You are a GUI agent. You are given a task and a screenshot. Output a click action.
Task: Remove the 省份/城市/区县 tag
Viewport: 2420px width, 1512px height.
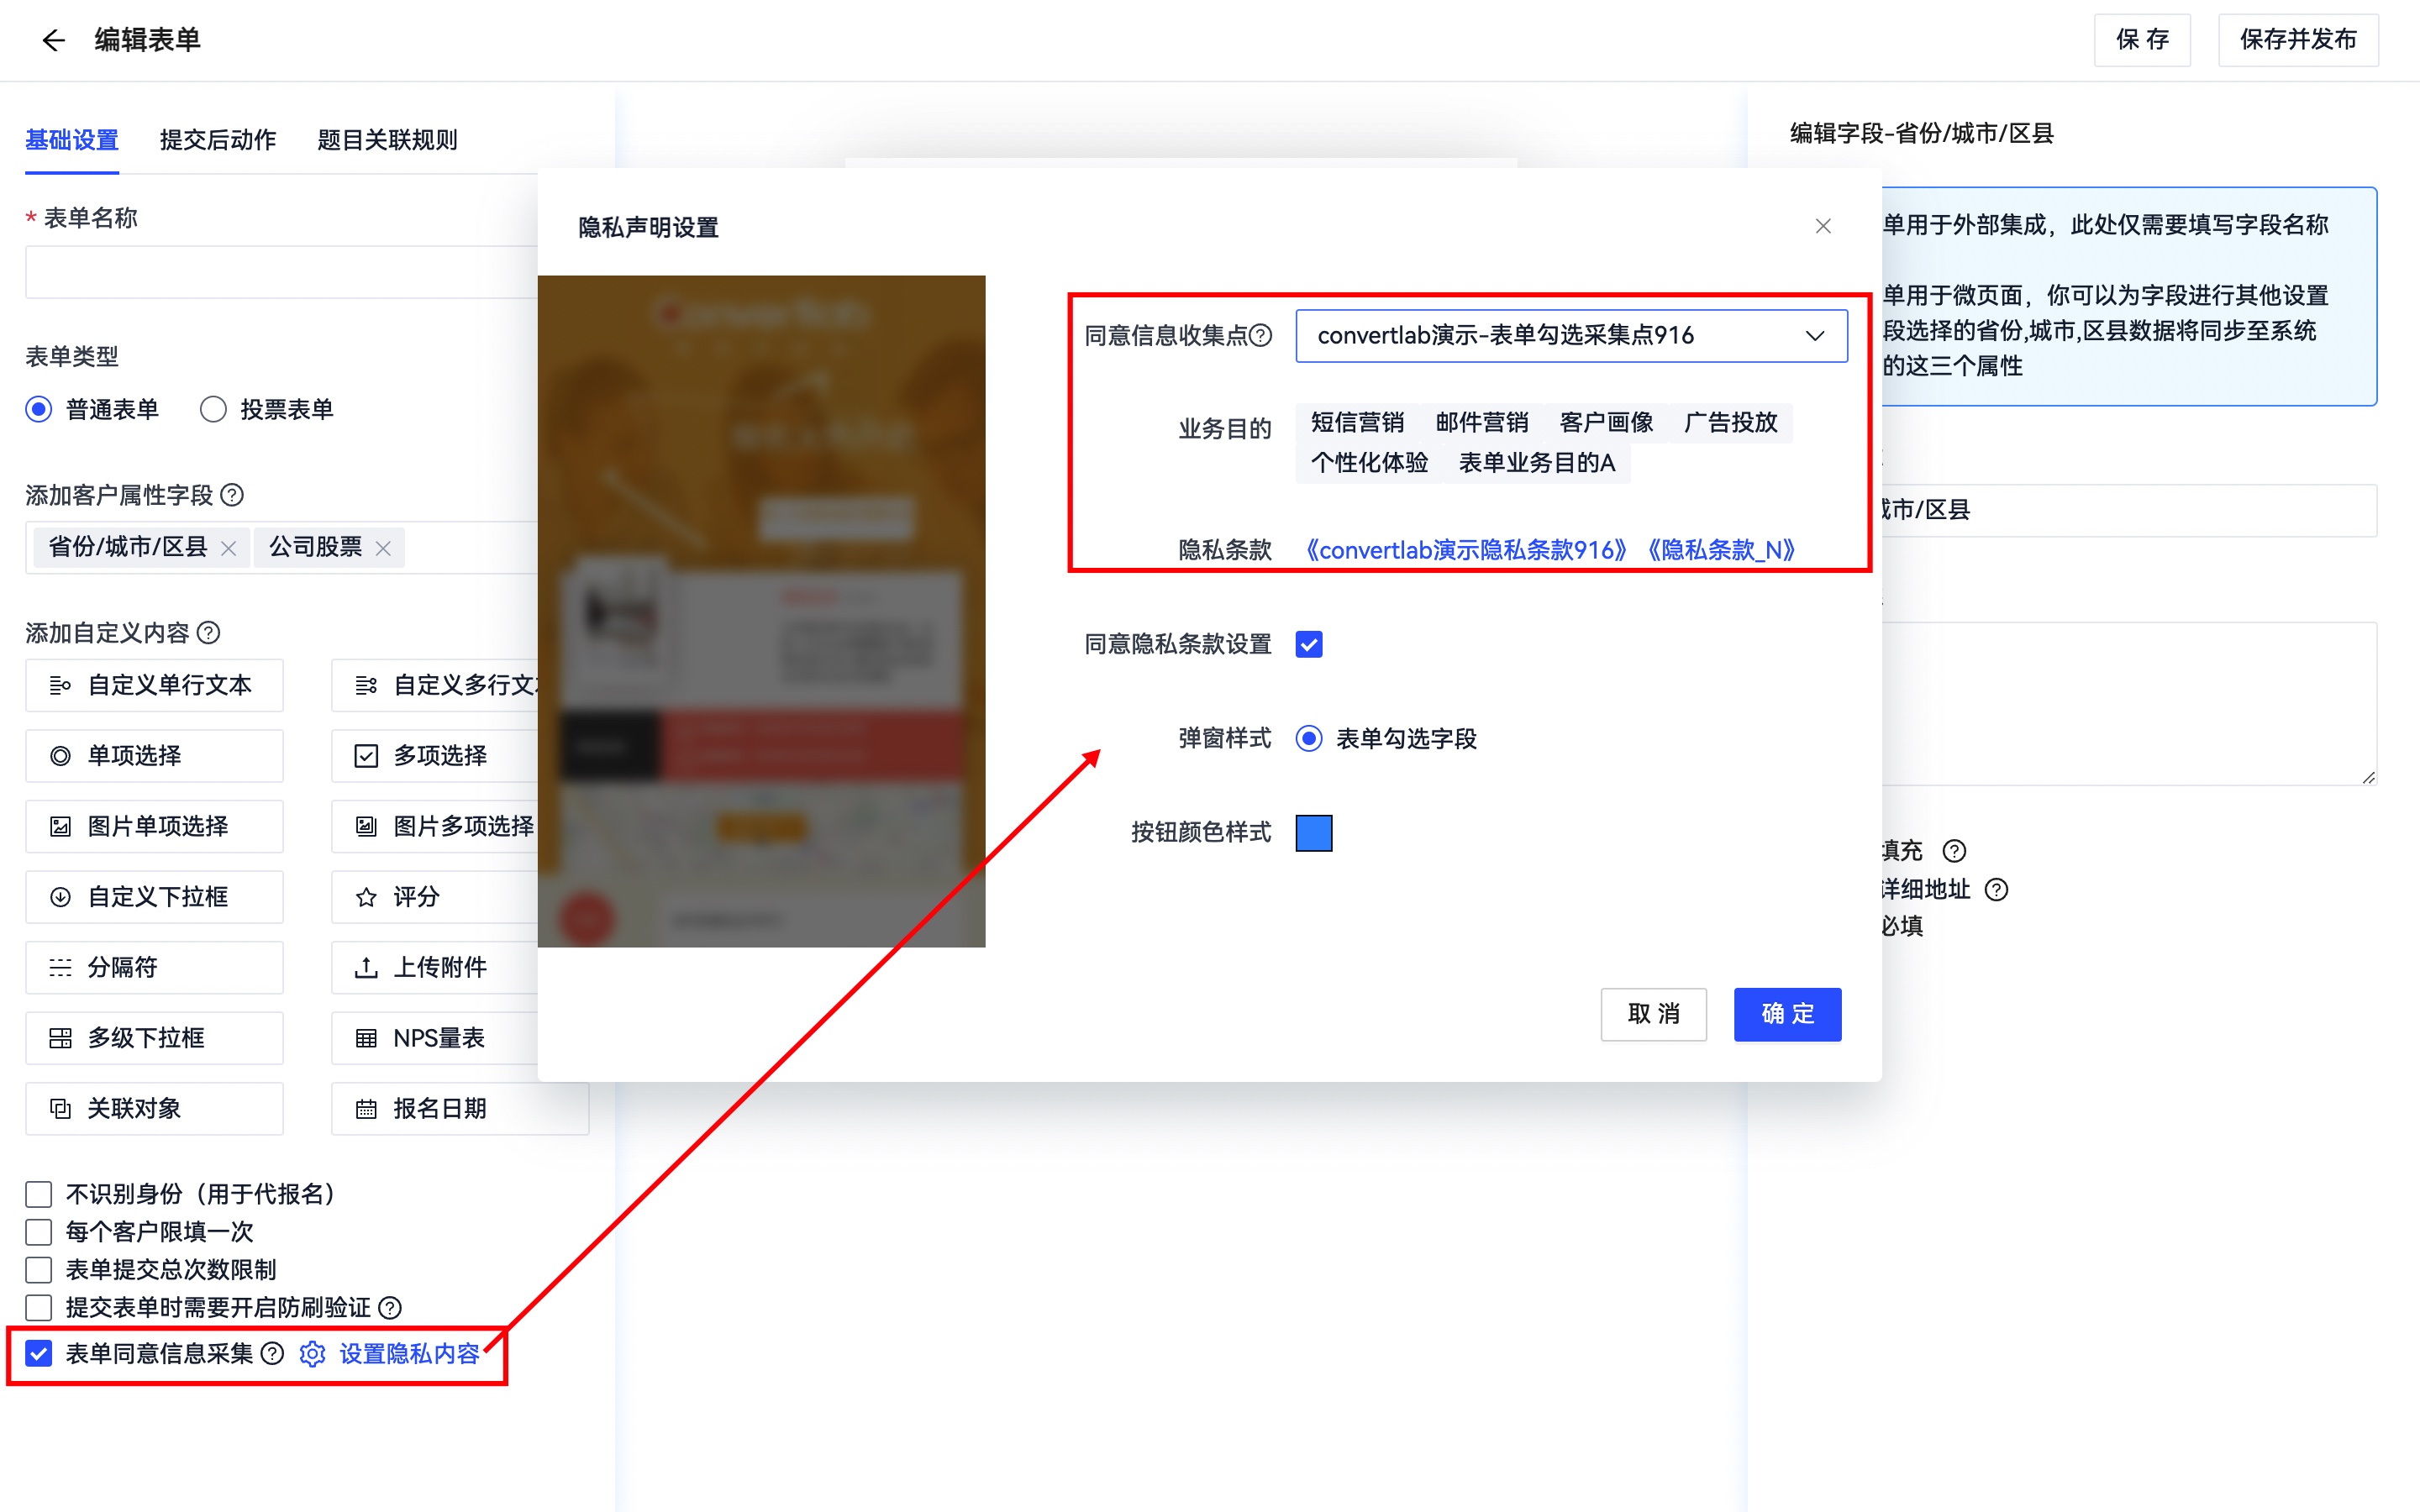click(x=228, y=548)
